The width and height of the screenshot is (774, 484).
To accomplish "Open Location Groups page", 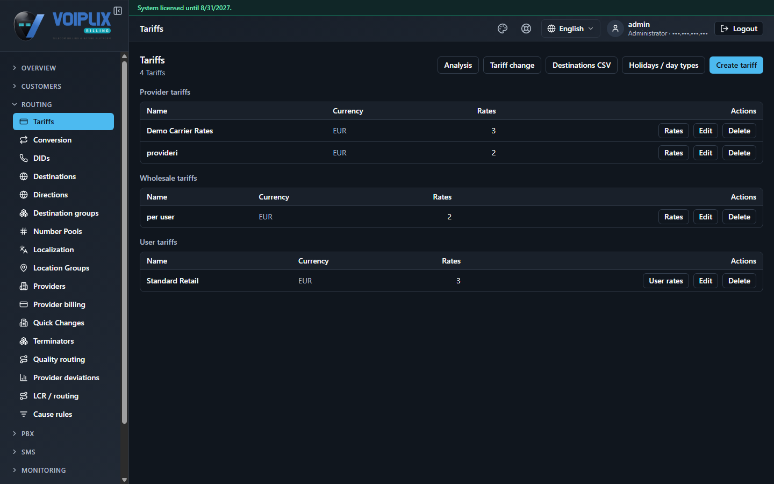I will [63, 268].
